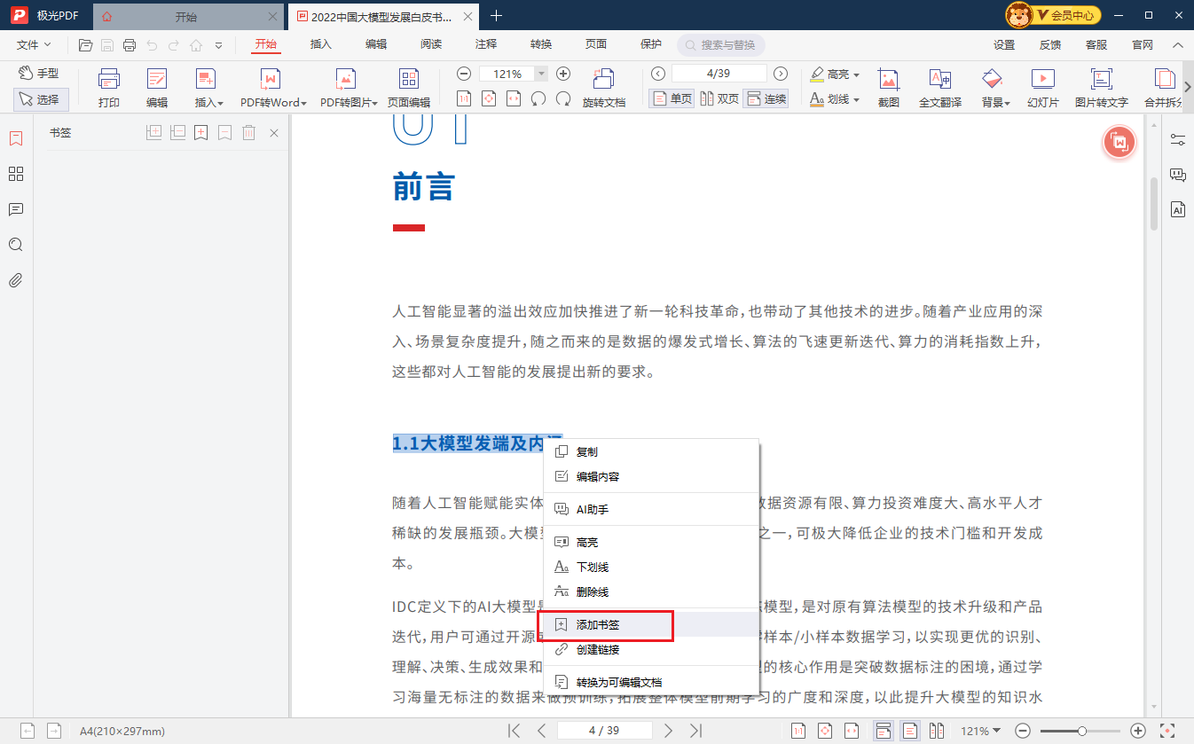Open 反馈 feedback link
Screen dimensions: 1194x744
pyautogui.click(x=1050, y=45)
